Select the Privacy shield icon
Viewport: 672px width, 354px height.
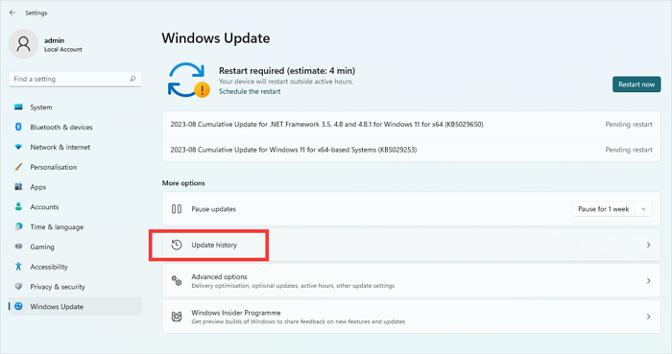[x=18, y=287]
